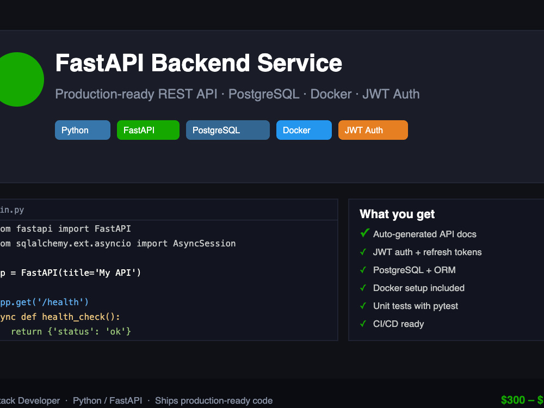
Task: Click the return {'status': 'ok'} line
Action: [71, 331]
